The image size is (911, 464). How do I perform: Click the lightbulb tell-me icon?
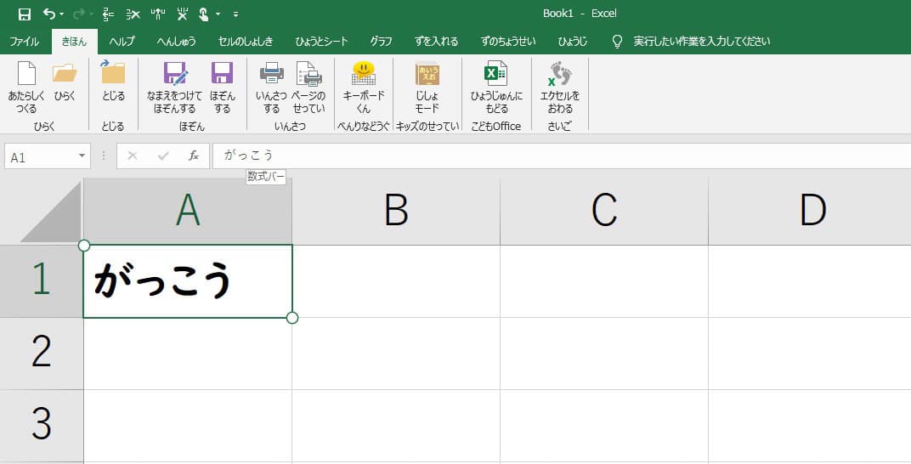(x=618, y=42)
